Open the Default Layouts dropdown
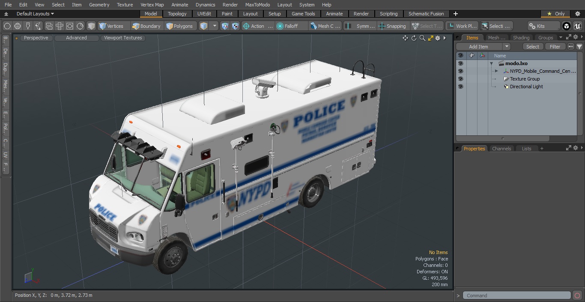 point(35,14)
